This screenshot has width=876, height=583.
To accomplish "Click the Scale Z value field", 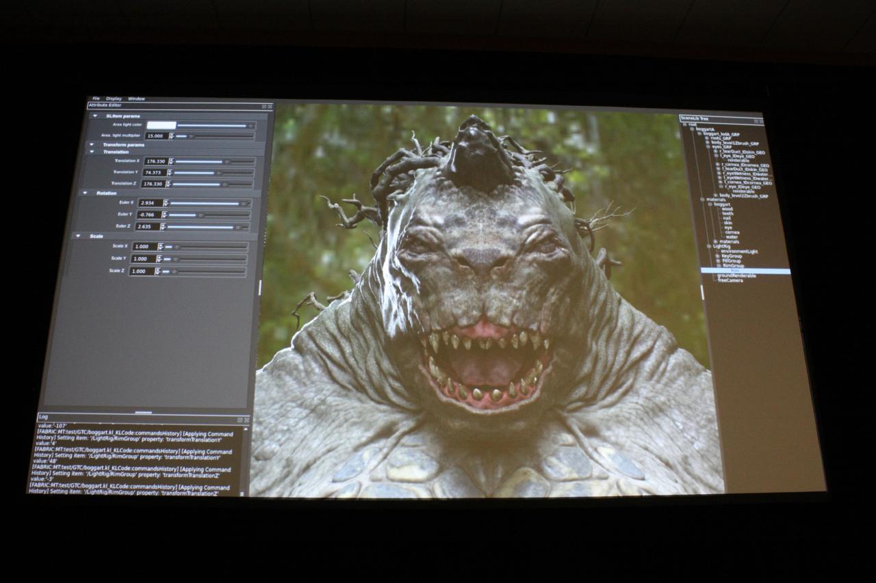I will (x=142, y=271).
